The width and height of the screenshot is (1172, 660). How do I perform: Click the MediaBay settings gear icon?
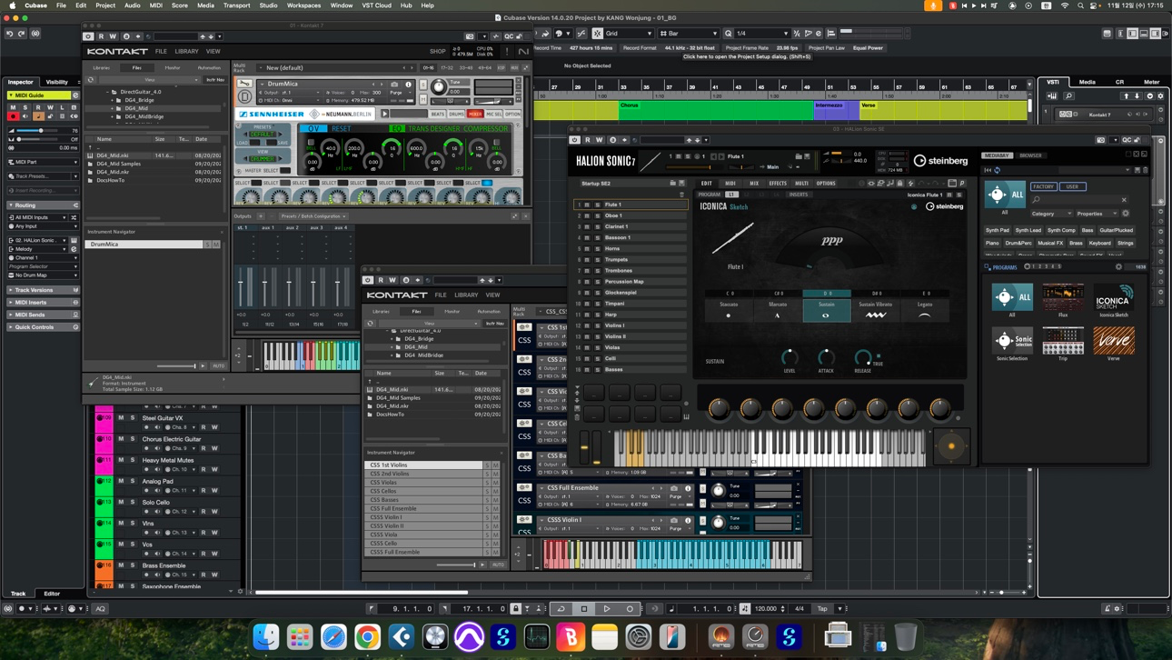1126,214
